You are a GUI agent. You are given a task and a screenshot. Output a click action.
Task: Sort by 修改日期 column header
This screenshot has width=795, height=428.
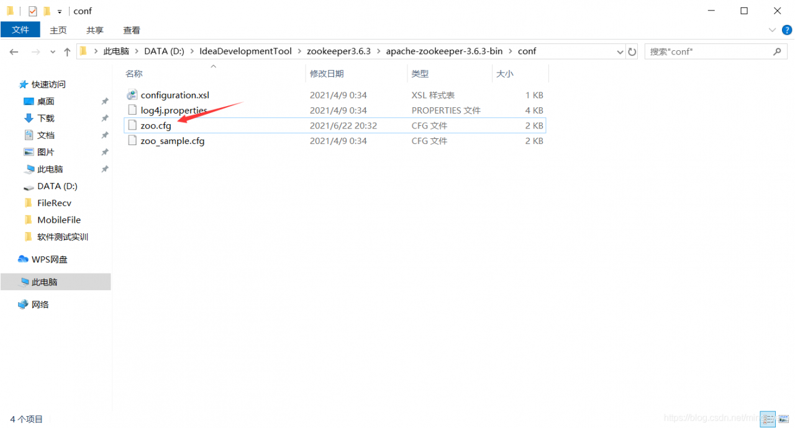point(327,74)
